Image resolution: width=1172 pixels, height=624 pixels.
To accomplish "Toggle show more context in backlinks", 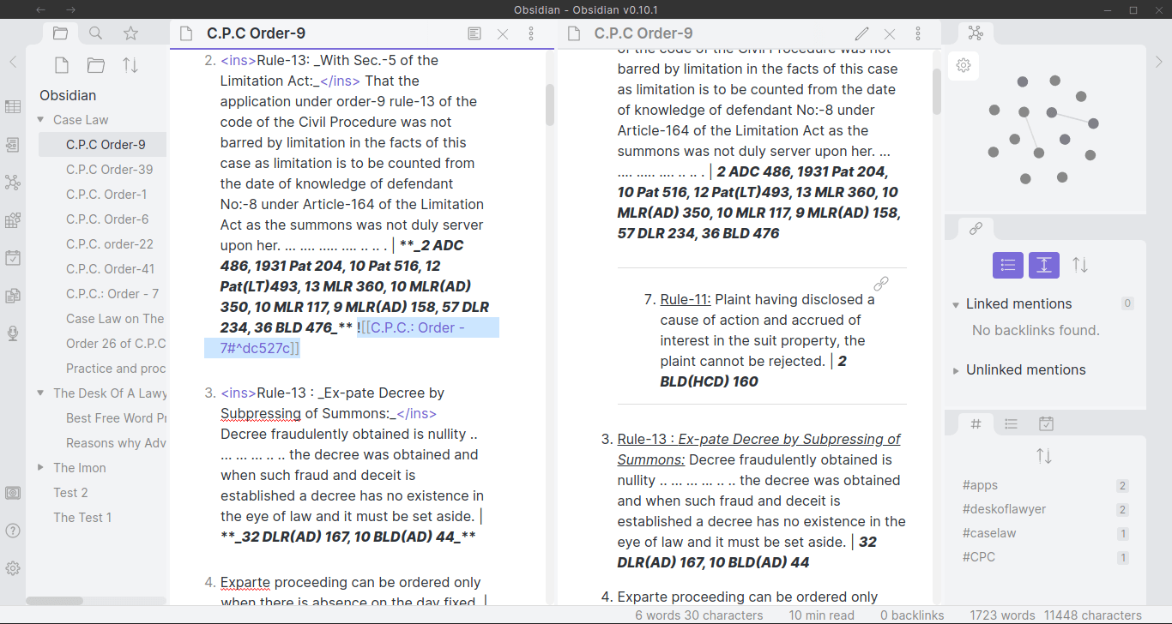I will tap(1044, 266).
